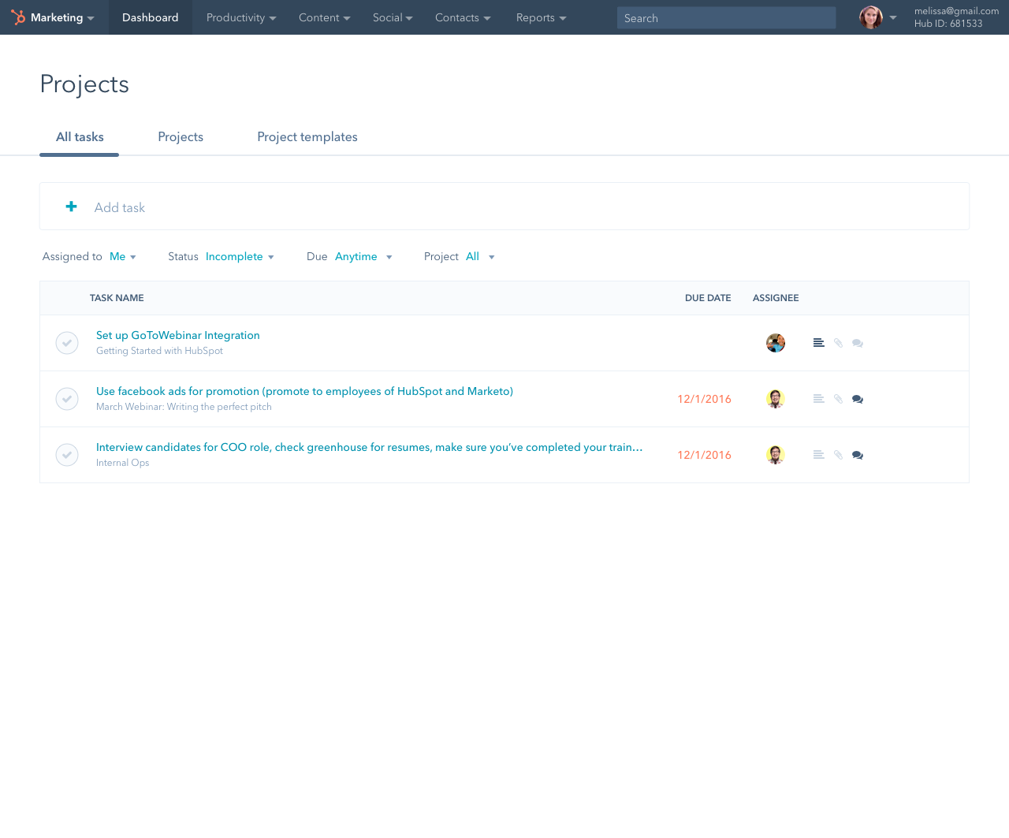The height and width of the screenshot is (838, 1009).
Task: Change the Project All filter
Action: 480,256
